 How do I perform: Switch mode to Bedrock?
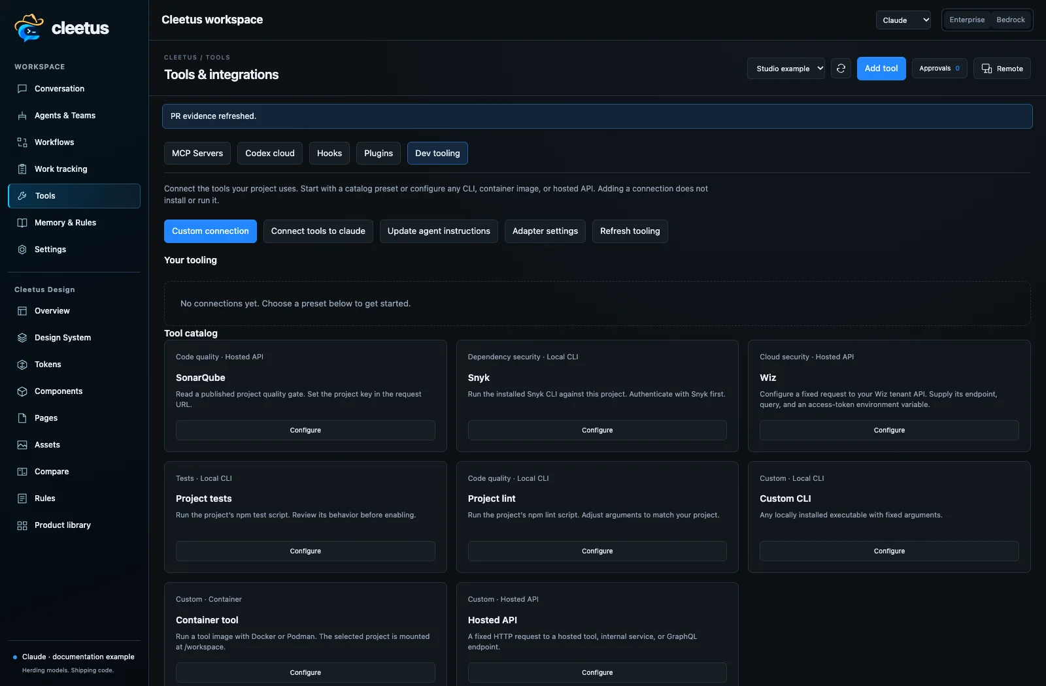click(x=1011, y=20)
